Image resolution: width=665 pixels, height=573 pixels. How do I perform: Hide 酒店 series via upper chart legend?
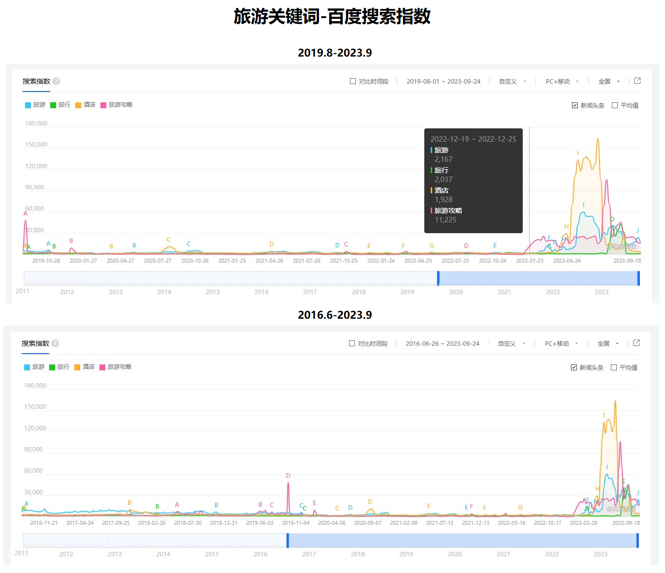(x=86, y=105)
